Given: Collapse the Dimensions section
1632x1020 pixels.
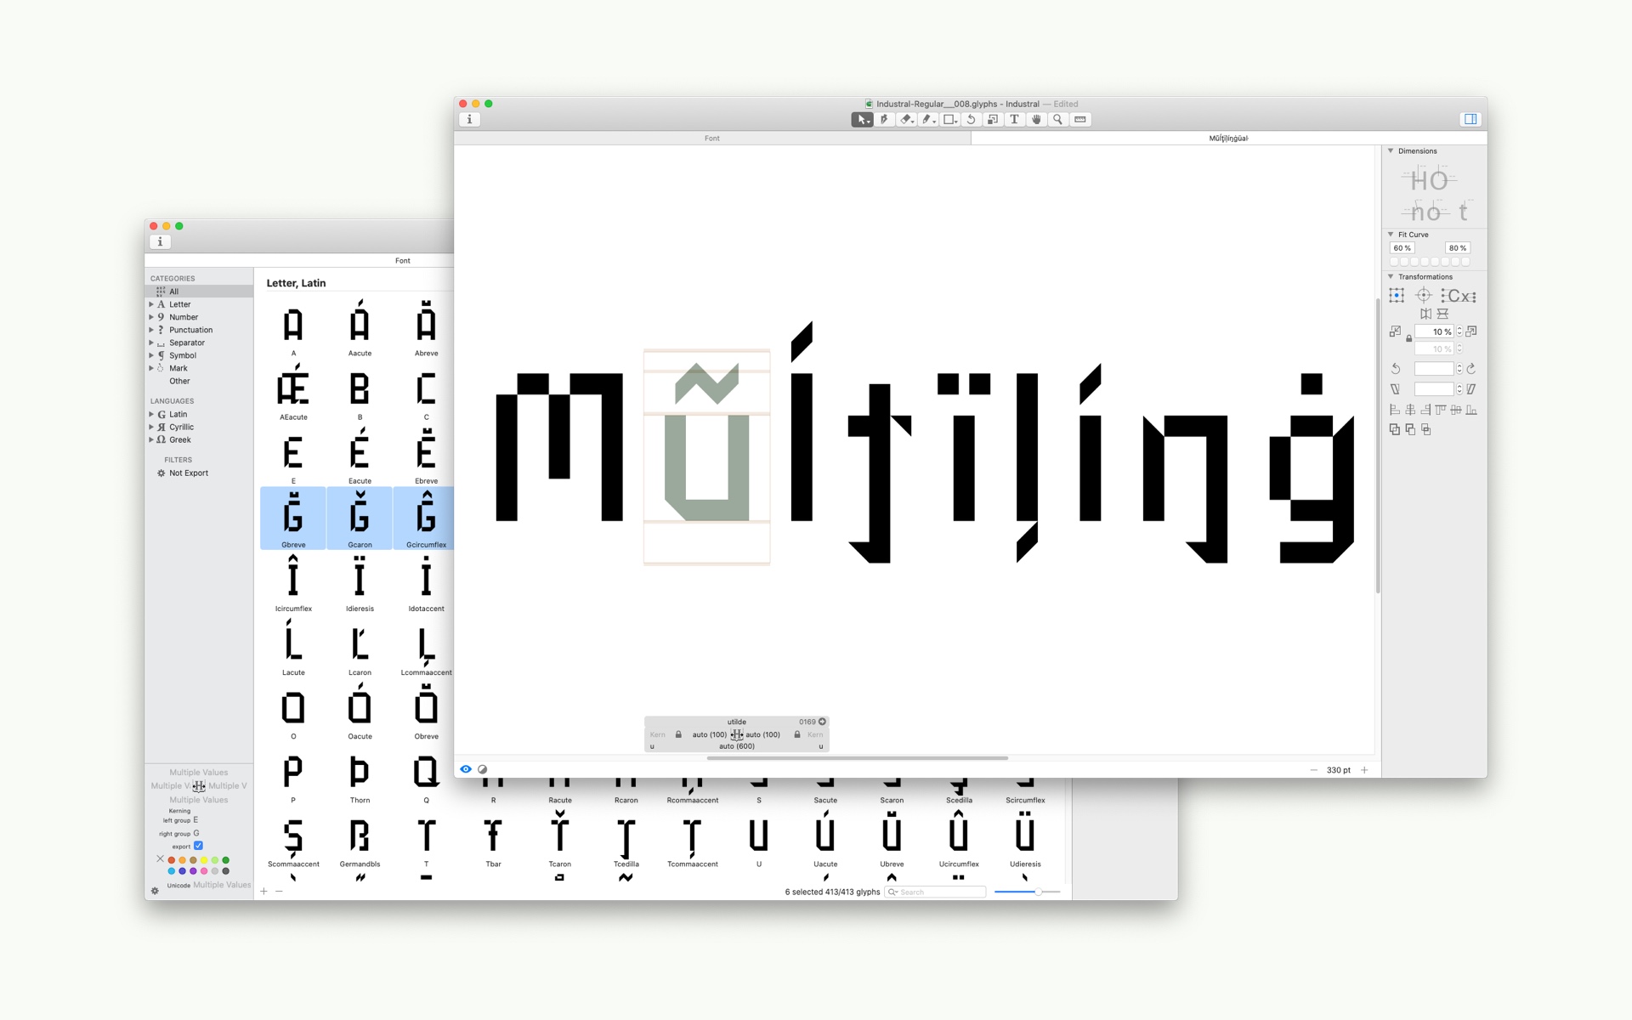Looking at the screenshot, I should pyautogui.click(x=1391, y=150).
